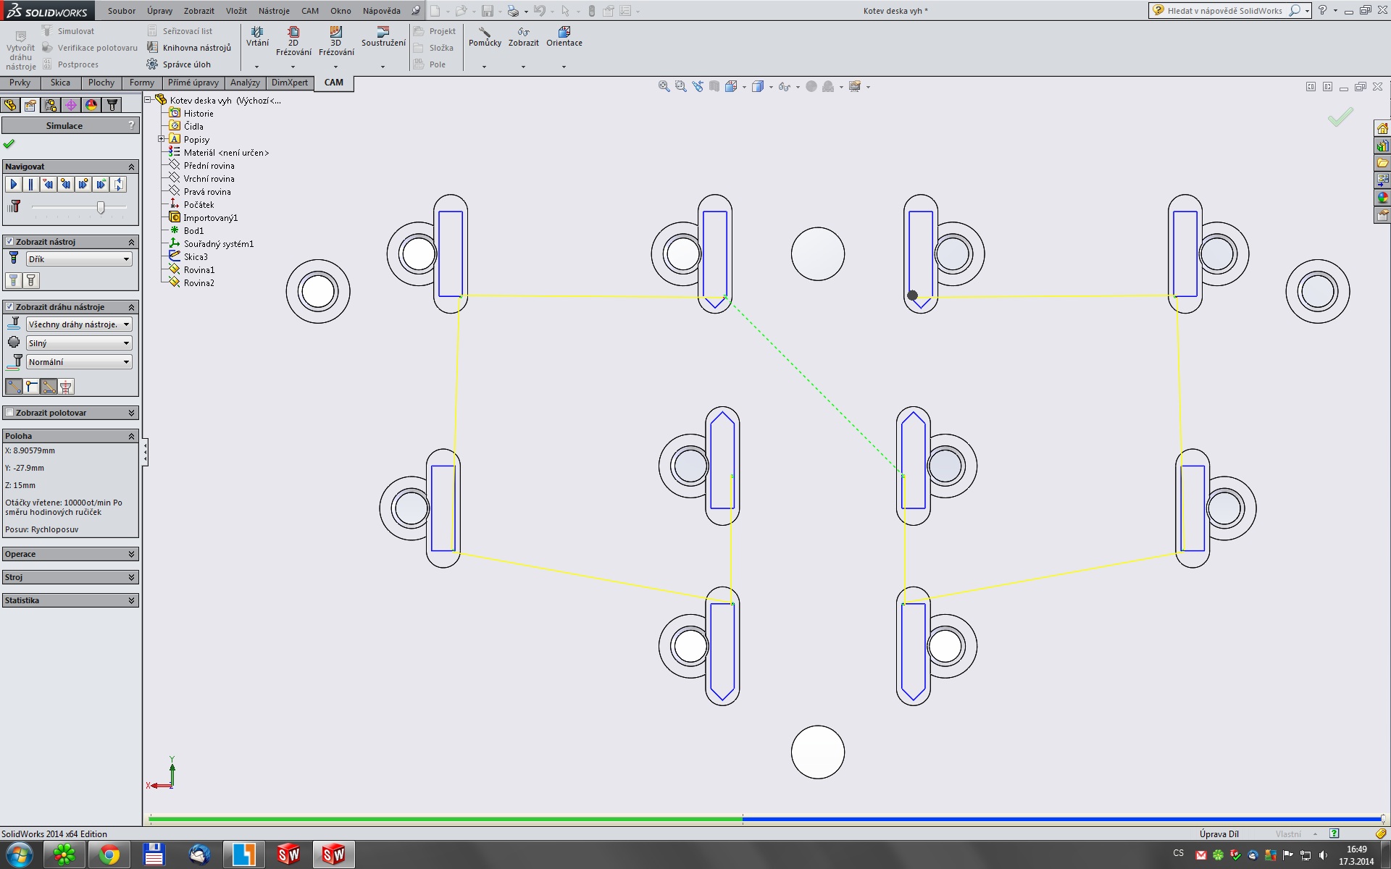
Task: Click the green confirm checkmark in Simulace panel
Action: (x=9, y=144)
